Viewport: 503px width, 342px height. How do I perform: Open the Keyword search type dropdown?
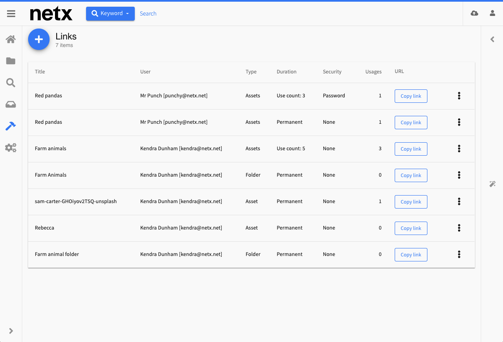tap(110, 13)
